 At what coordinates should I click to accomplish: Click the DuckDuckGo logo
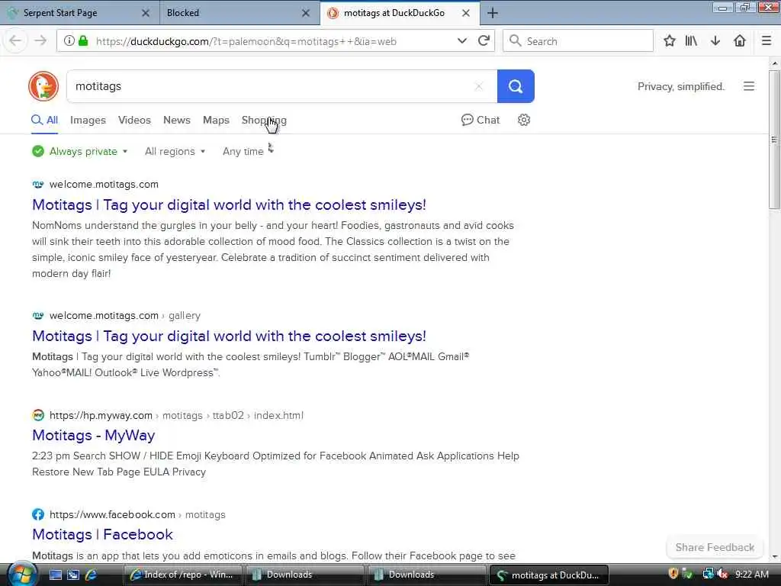[43, 86]
